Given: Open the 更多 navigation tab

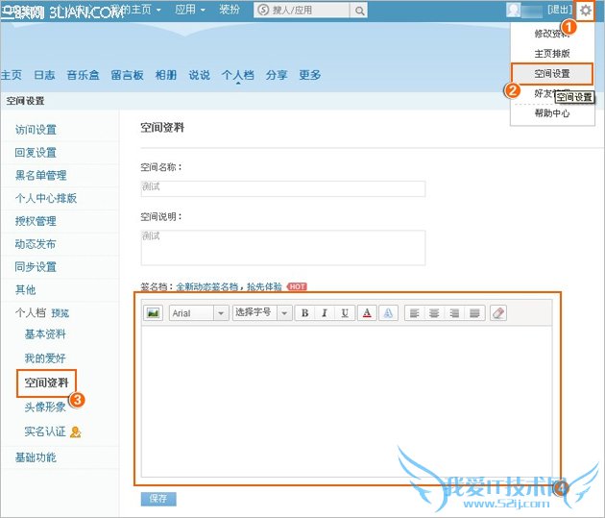Looking at the screenshot, I should (x=310, y=75).
